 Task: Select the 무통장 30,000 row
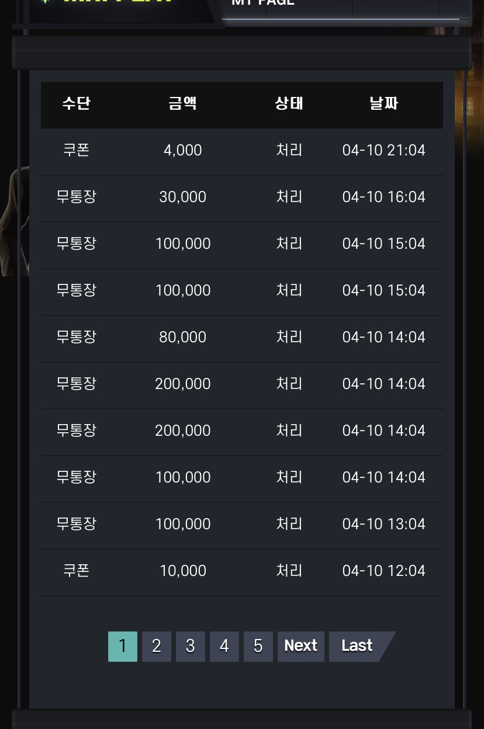pos(241,198)
